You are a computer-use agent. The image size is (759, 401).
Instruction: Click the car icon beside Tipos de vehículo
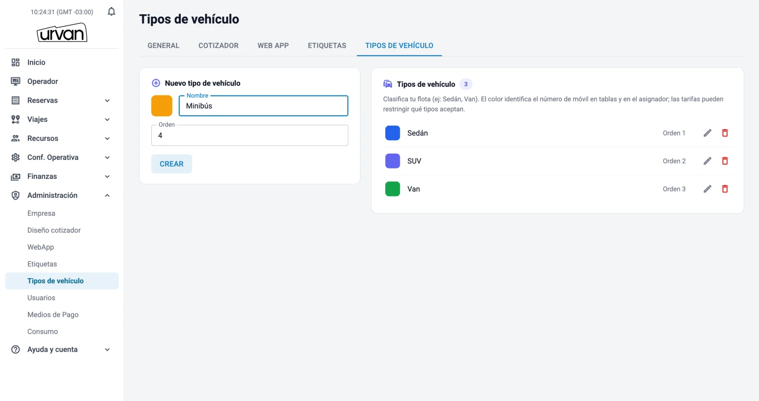[x=388, y=84]
